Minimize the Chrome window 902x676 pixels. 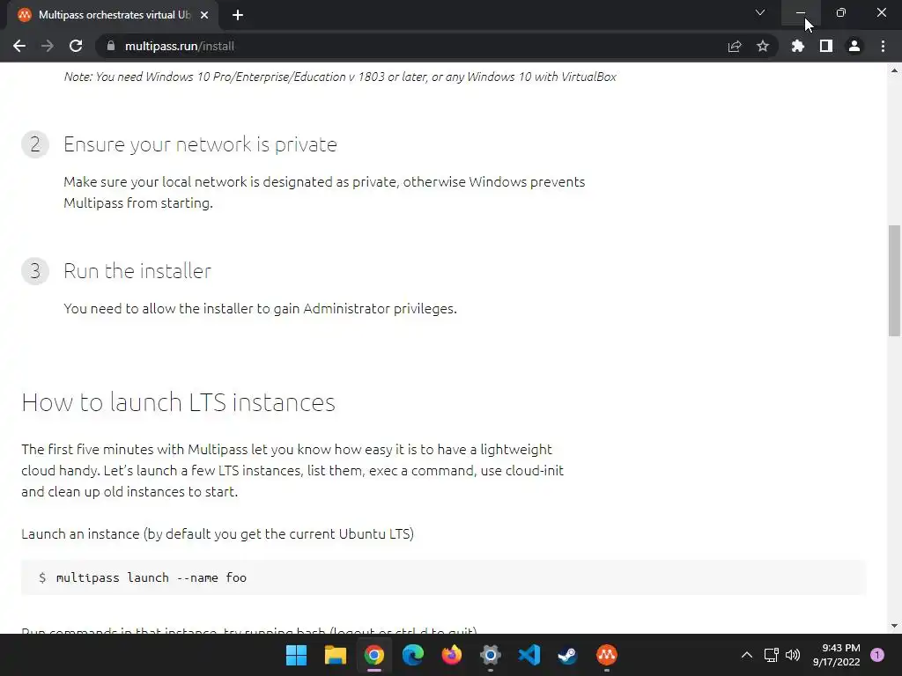pyautogui.click(x=801, y=12)
